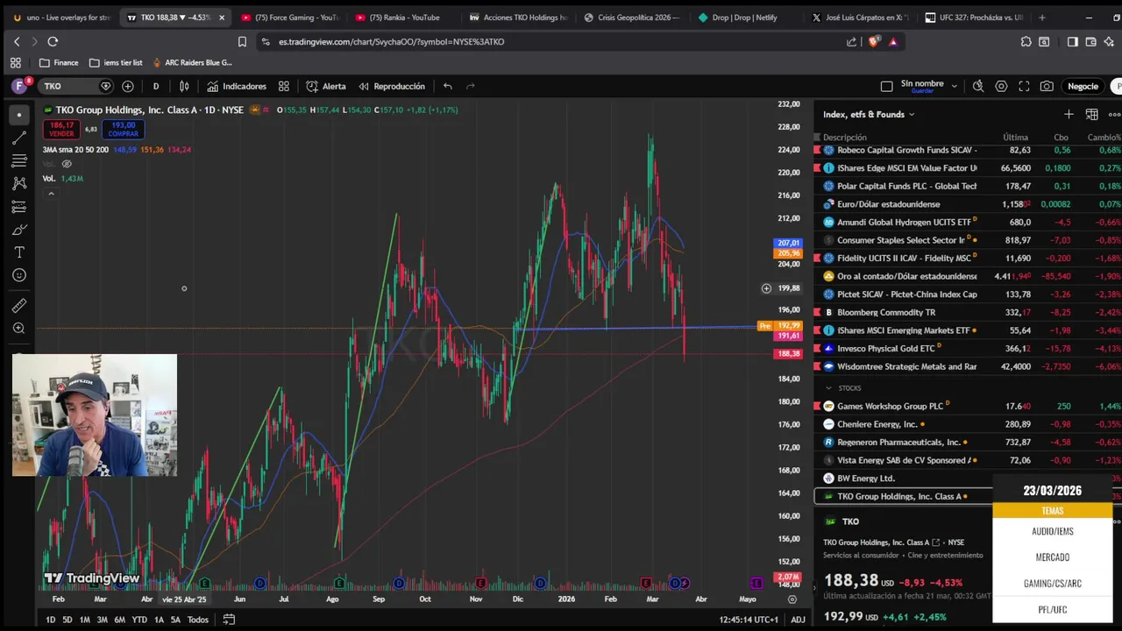Image resolution: width=1122 pixels, height=631 pixels.
Task: Select the trend line drawing tool
Action: (19, 138)
